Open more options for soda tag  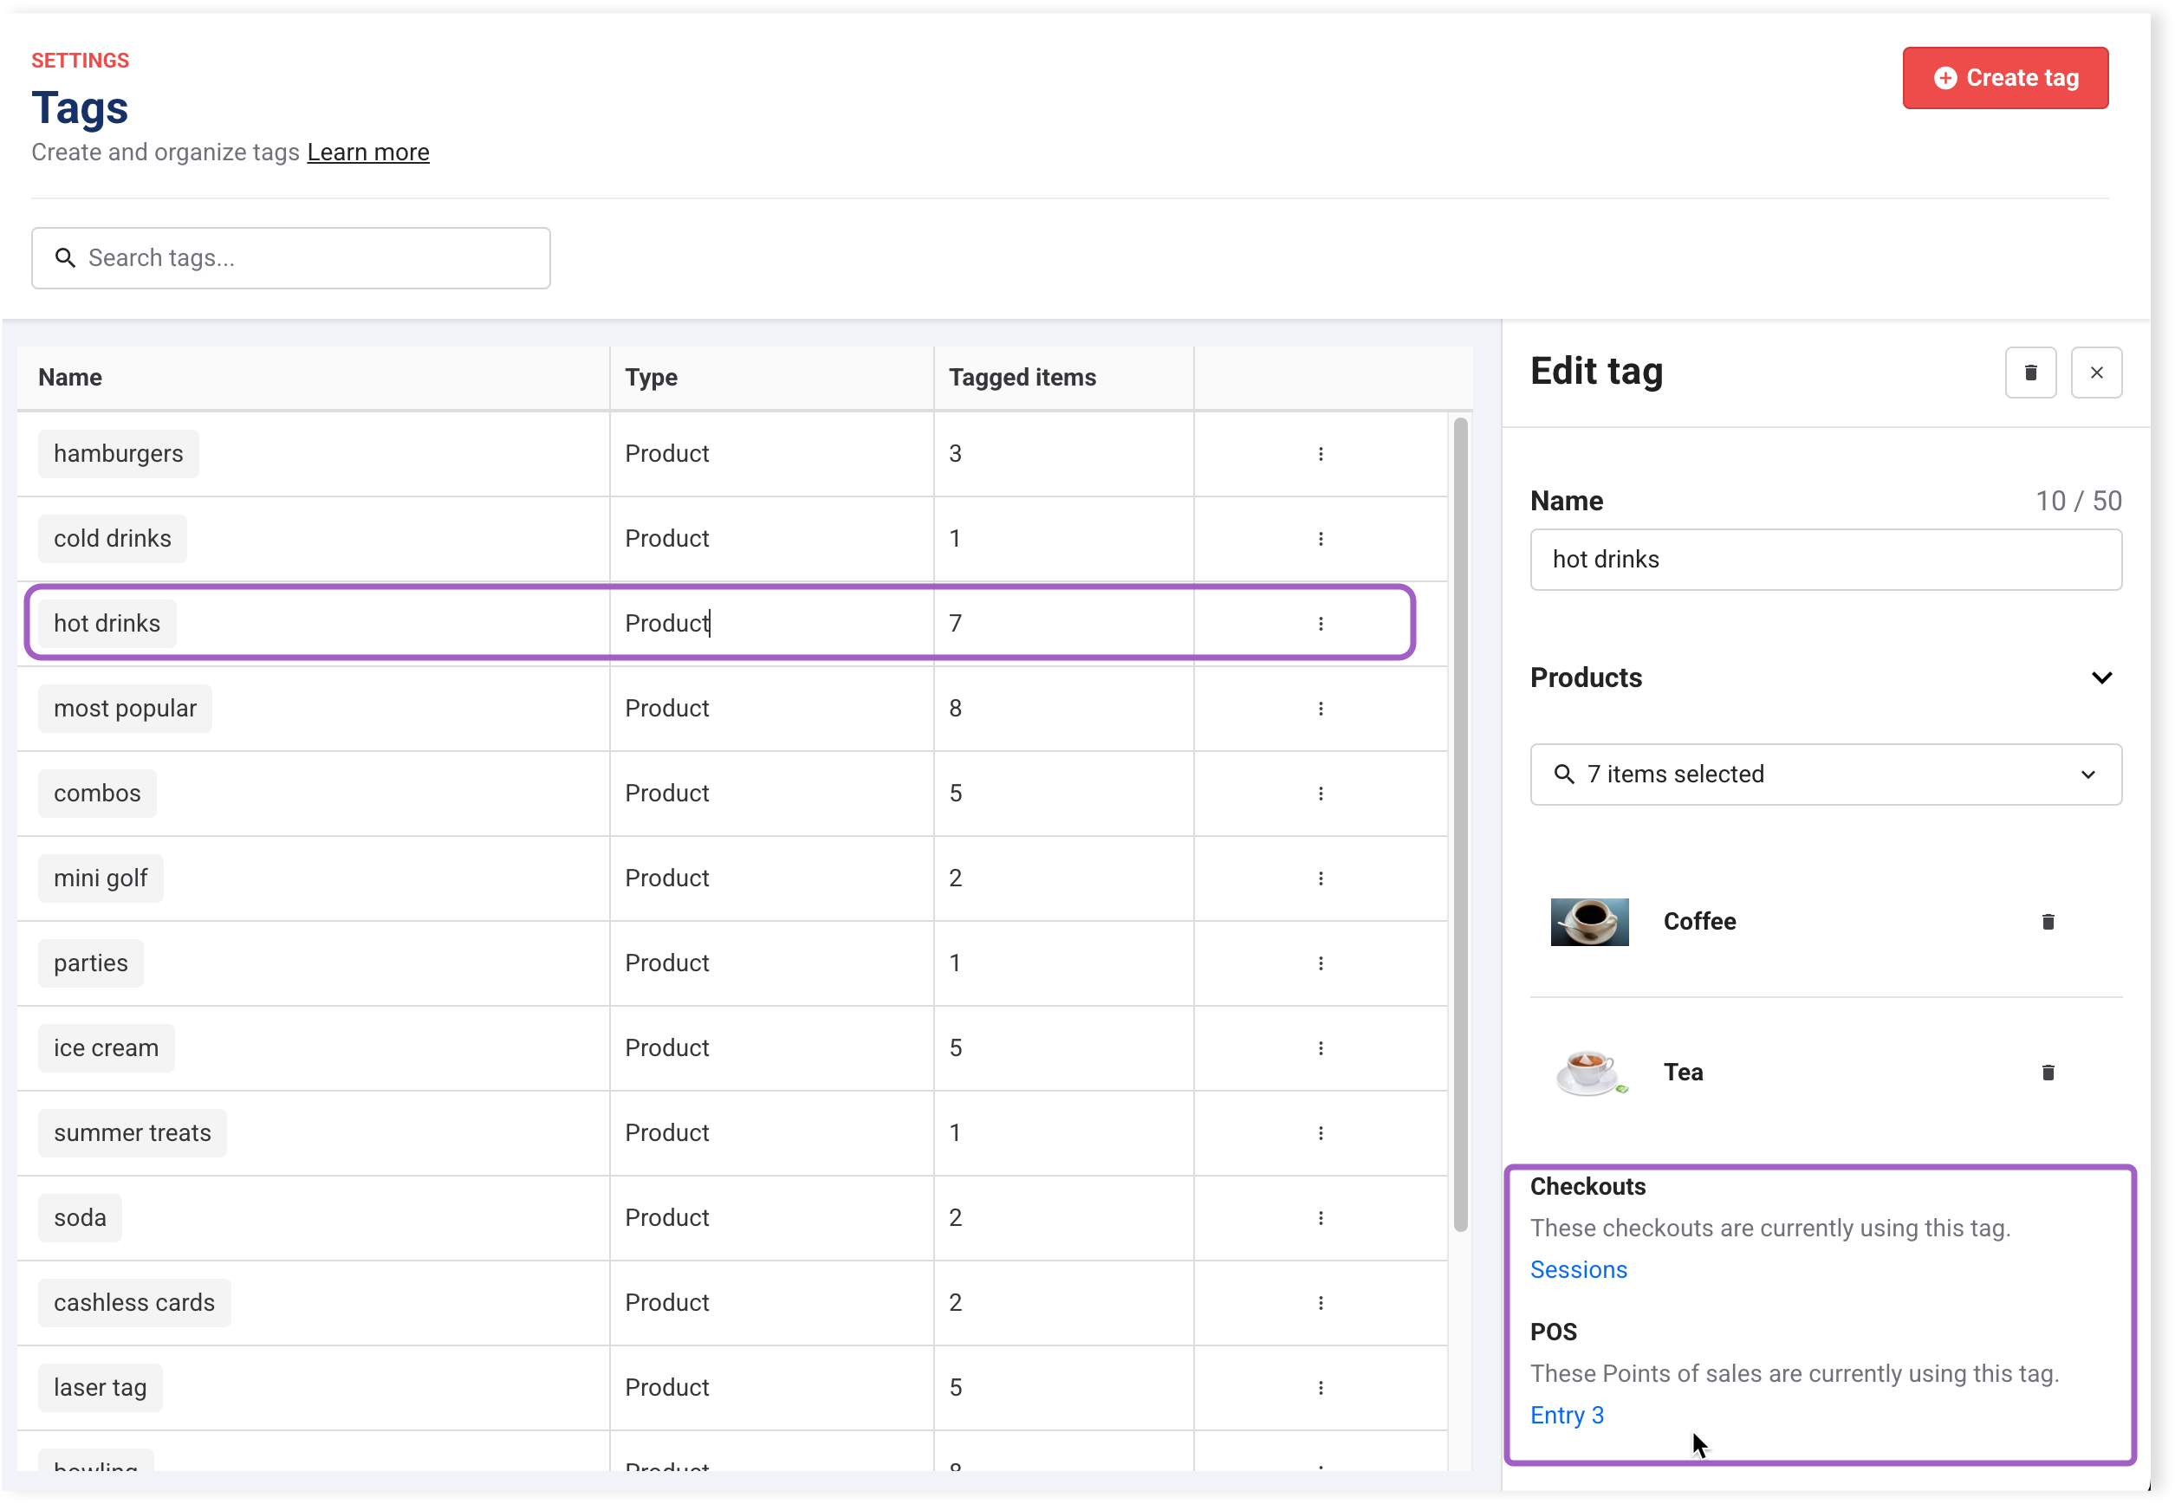coord(1321,1217)
